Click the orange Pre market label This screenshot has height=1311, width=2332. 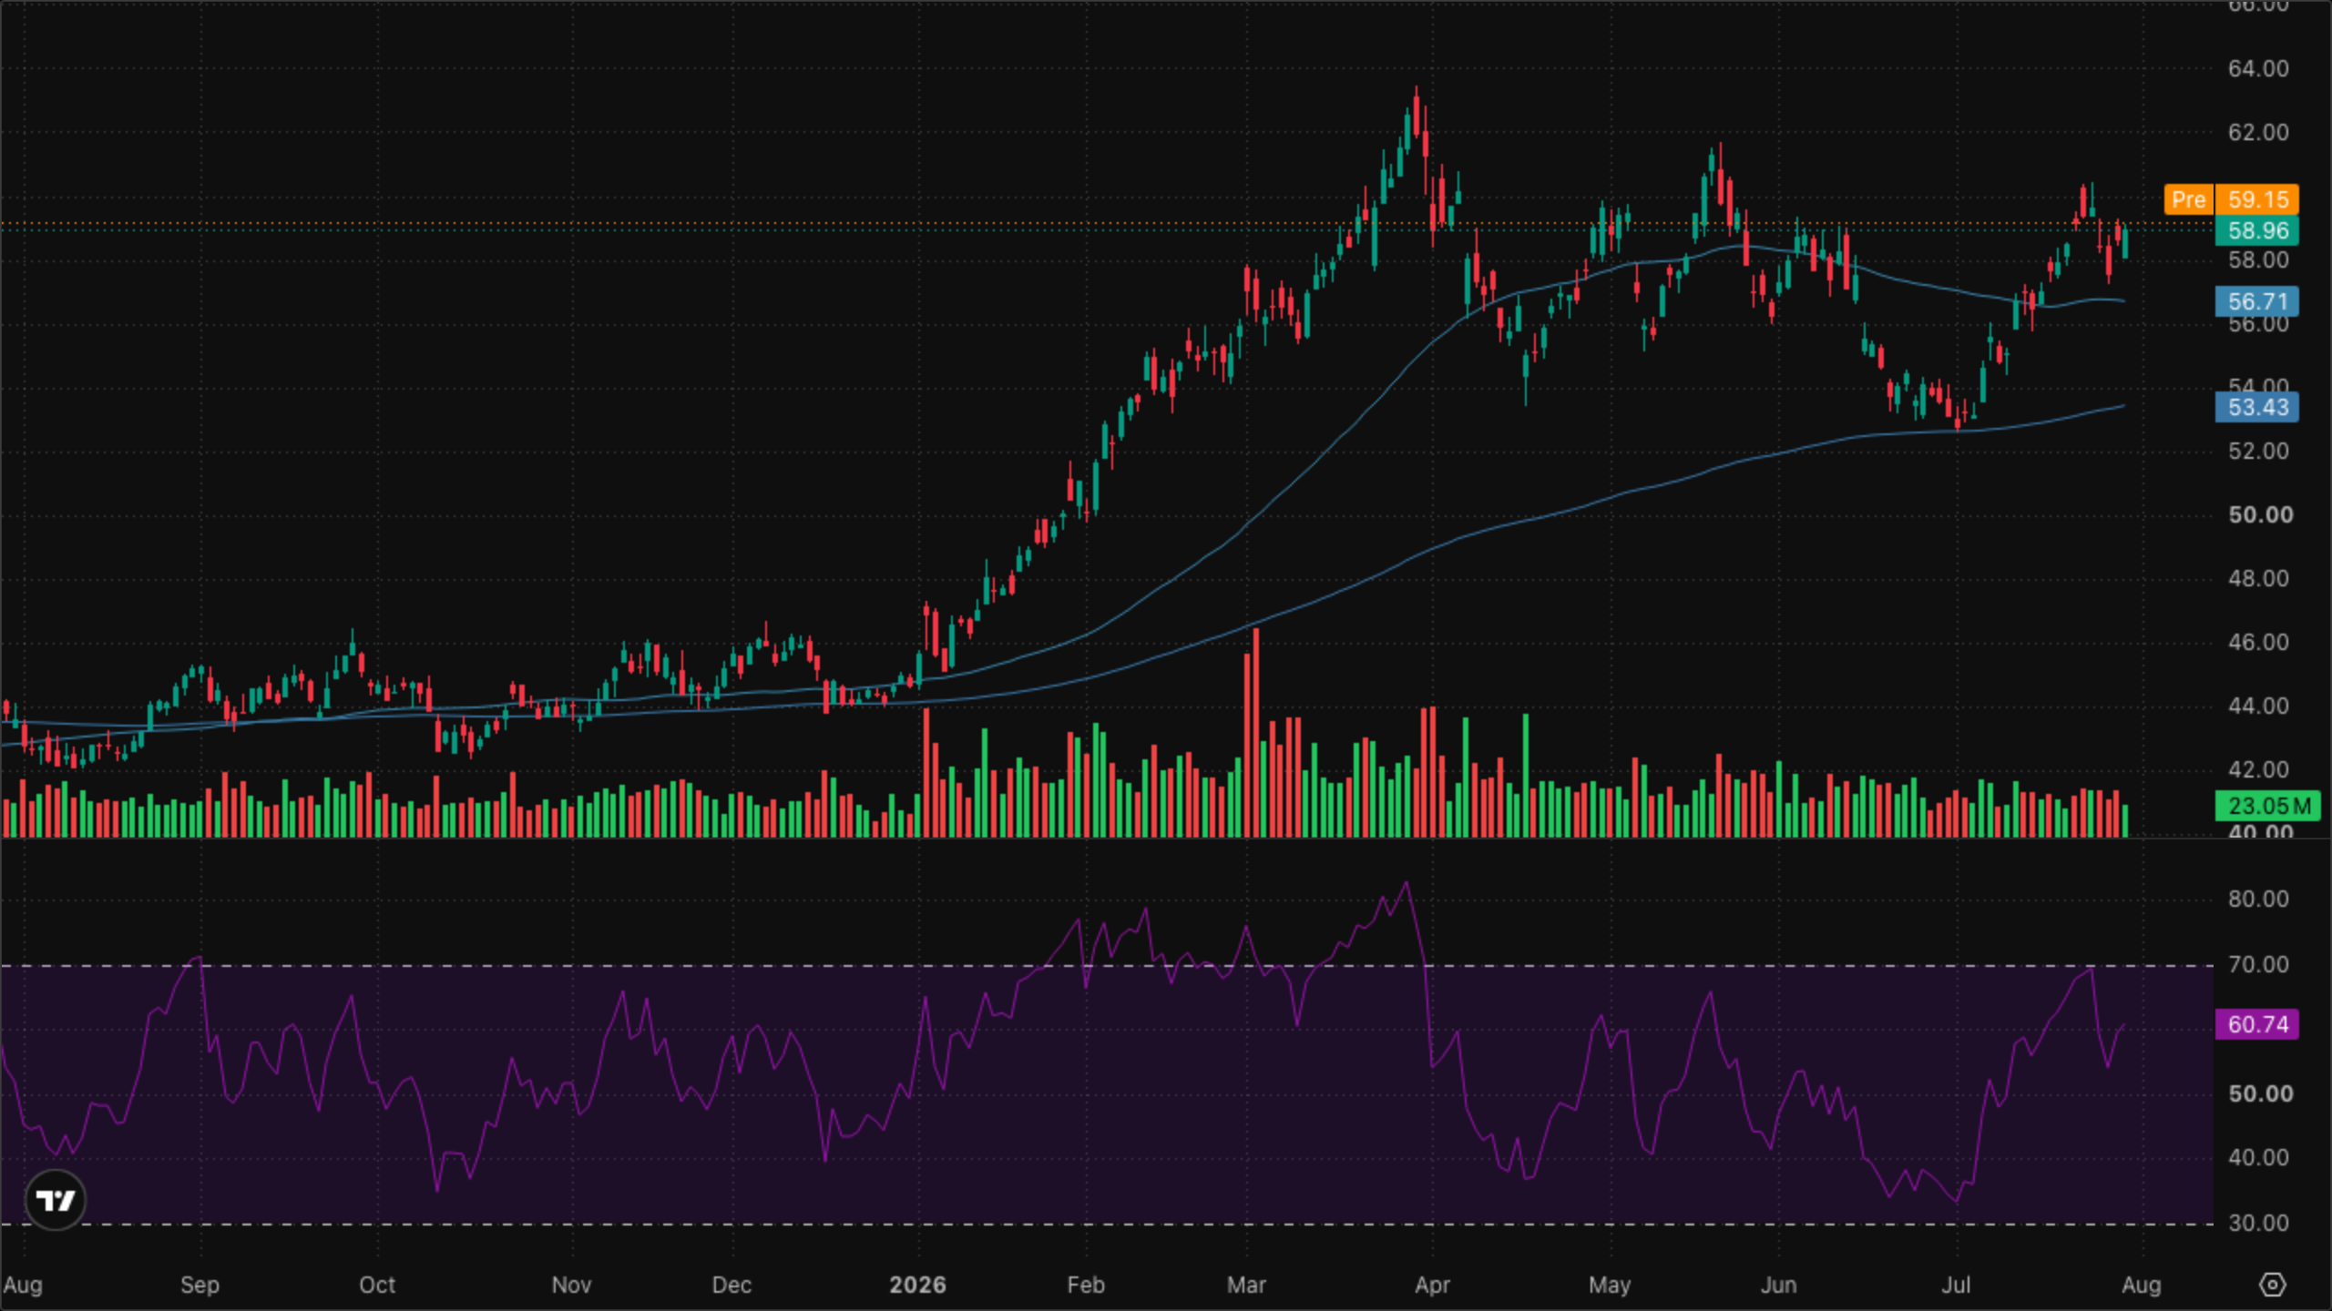(2188, 199)
